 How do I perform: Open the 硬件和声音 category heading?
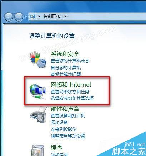65,109
